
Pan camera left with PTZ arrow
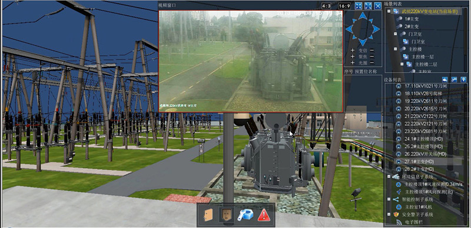349,29
